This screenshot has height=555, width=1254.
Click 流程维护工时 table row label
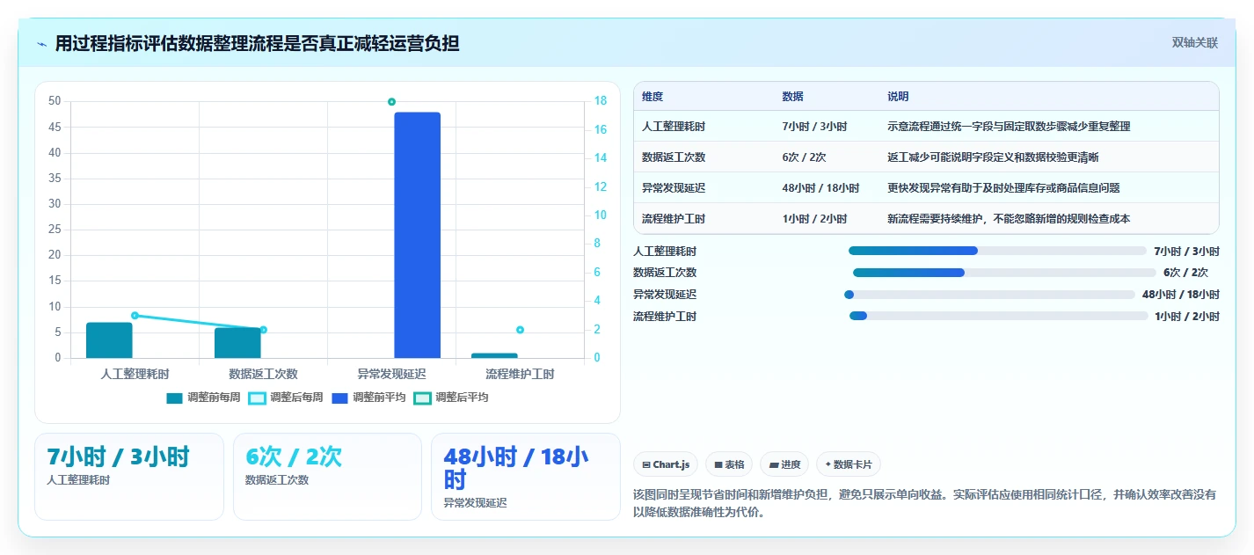click(674, 219)
